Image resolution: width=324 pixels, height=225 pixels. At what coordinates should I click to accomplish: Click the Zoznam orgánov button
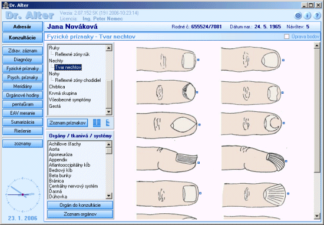point(80,214)
